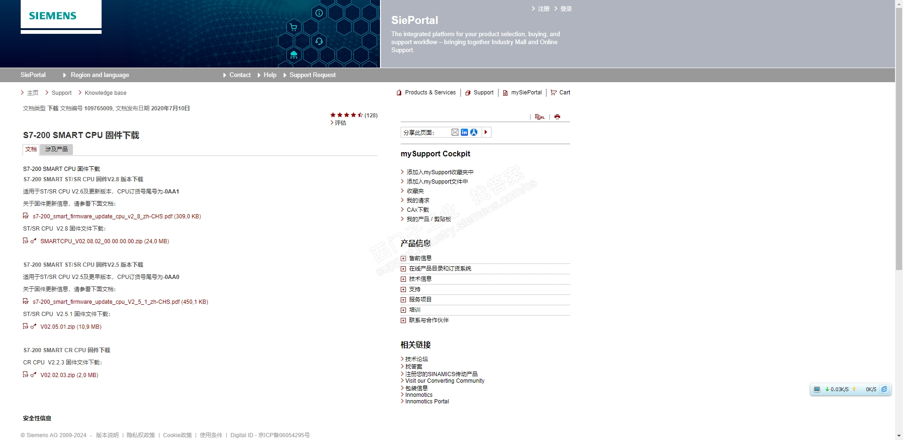The width and height of the screenshot is (903, 440).
Task: Expand the 联系与合作伙伴 section
Action: (403, 320)
